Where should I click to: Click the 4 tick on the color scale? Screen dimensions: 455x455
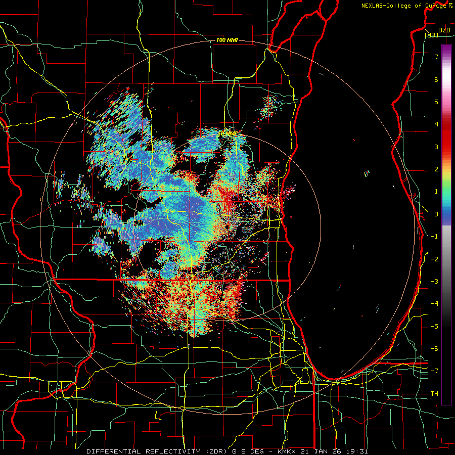pos(436,124)
